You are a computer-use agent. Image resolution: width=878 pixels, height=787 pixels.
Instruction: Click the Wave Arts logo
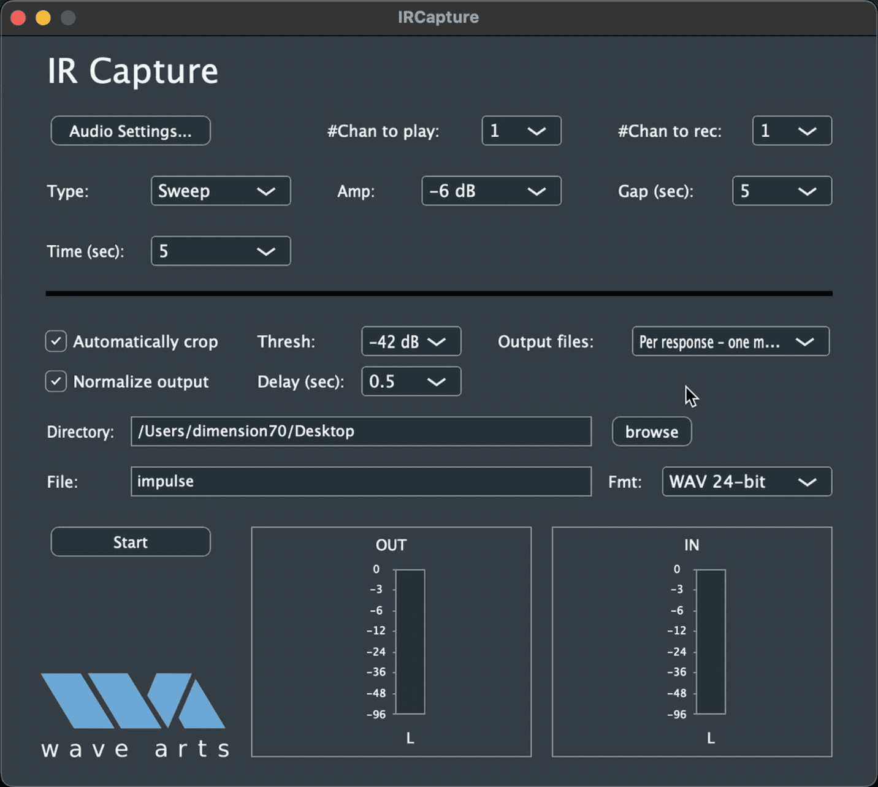(x=135, y=715)
